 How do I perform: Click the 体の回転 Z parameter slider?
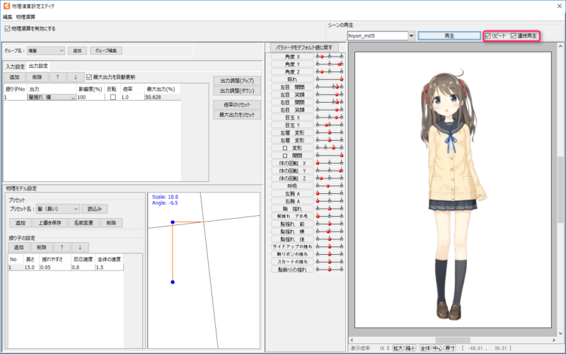click(x=330, y=178)
